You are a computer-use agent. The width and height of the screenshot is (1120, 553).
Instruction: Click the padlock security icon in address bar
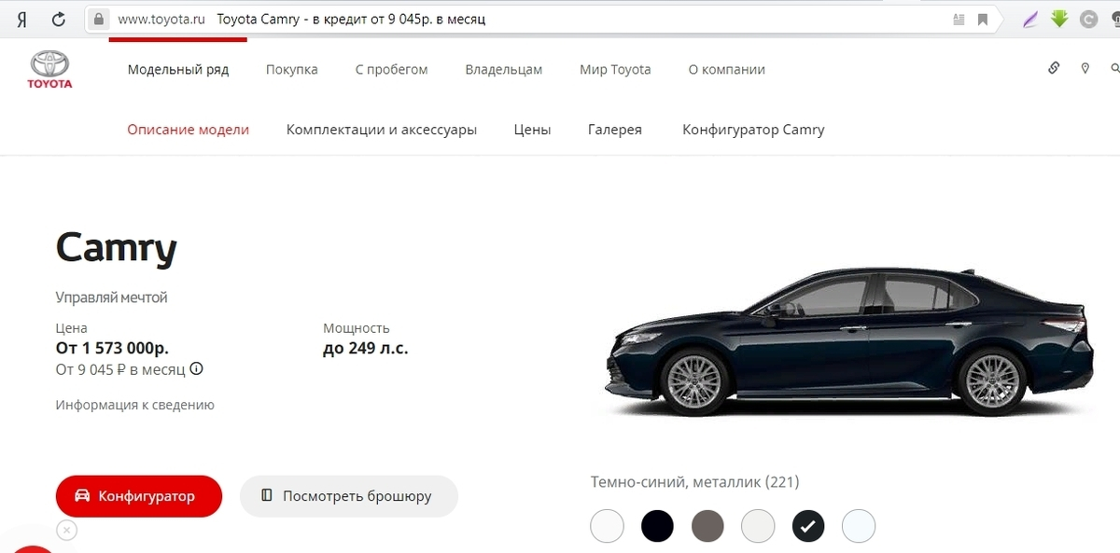point(99,19)
